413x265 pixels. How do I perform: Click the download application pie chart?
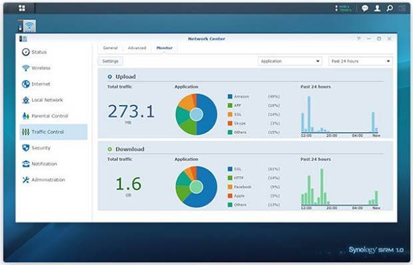[197, 187]
